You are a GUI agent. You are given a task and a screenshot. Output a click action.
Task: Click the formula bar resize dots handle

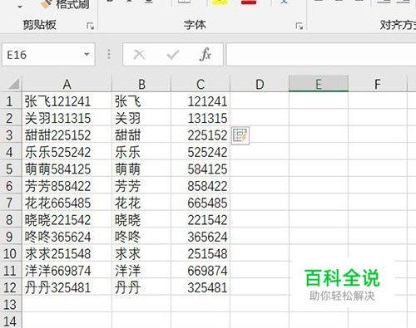click(109, 54)
